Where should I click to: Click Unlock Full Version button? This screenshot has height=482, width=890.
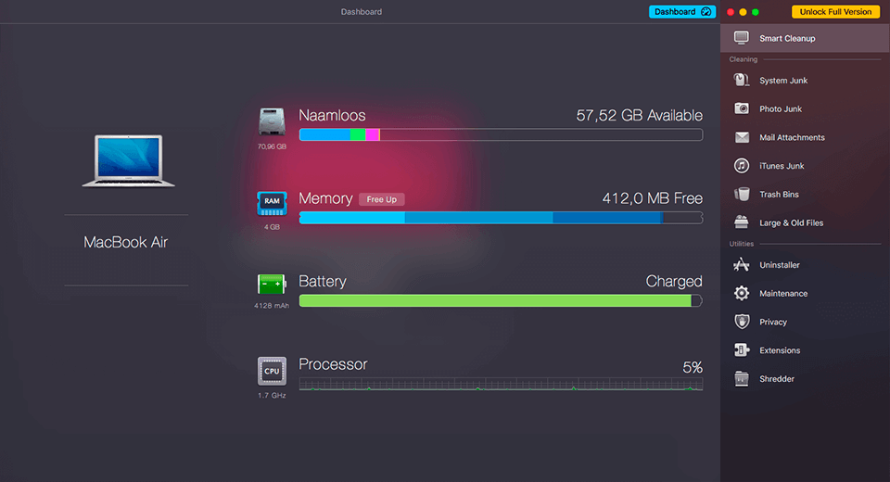coord(835,12)
